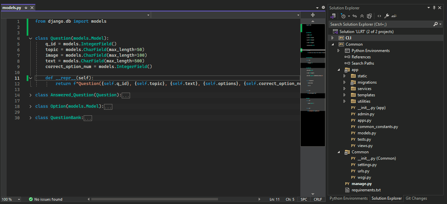Expand the Answered_Question class code block
This screenshot has width=447, height=204.
click(x=30, y=95)
